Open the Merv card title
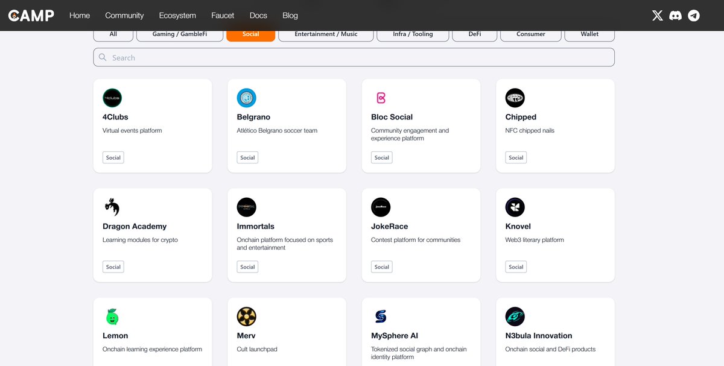The image size is (724, 366). pyautogui.click(x=246, y=336)
